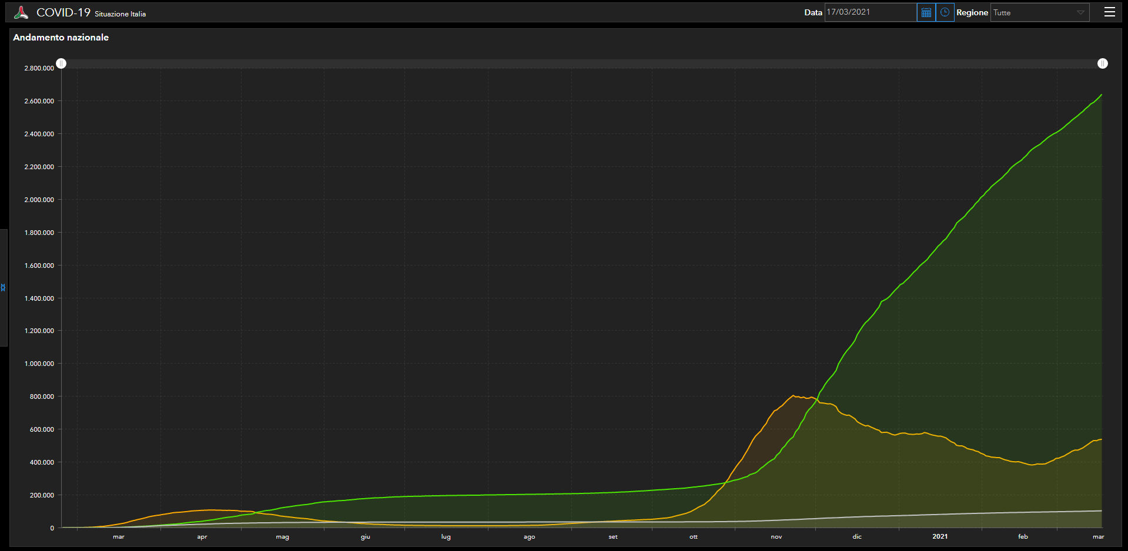
Task: Click the 1.000.000 y-axis label
Action: click(x=39, y=364)
